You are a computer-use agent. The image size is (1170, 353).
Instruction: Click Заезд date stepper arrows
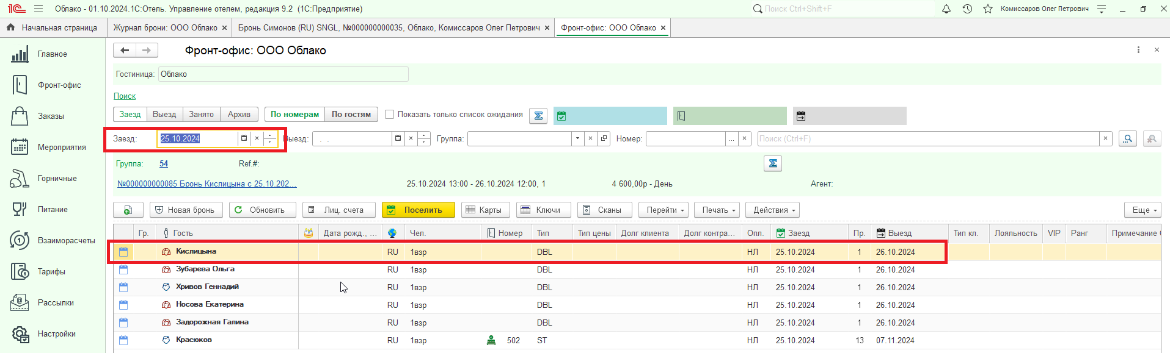tap(270, 139)
